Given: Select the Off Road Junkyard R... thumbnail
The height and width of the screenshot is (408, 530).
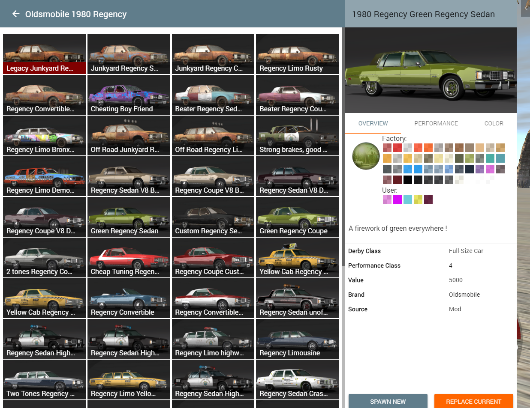Looking at the screenshot, I should pos(129,135).
